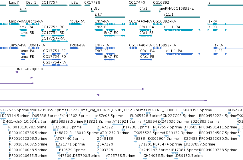Click the Erk7-RC transcript label
This screenshot has width=243, height=160.
(x=111, y=32)
